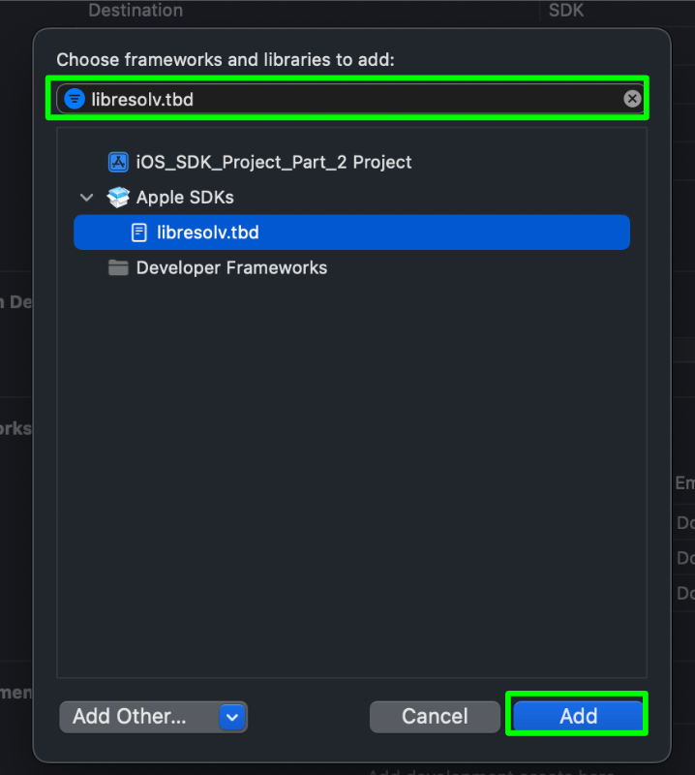Select iOS_SDK_Project_Part_2 Project entry
The width and height of the screenshot is (695, 775).
point(274,162)
